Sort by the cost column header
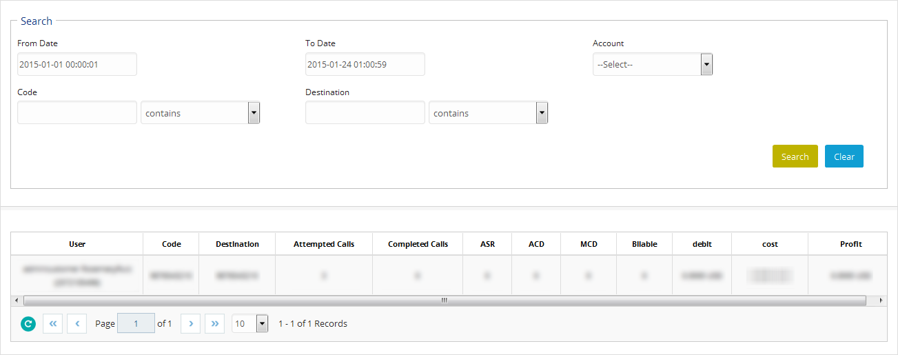 771,244
